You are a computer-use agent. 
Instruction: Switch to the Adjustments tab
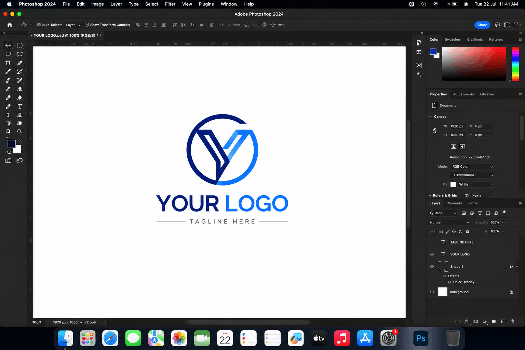(463, 94)
